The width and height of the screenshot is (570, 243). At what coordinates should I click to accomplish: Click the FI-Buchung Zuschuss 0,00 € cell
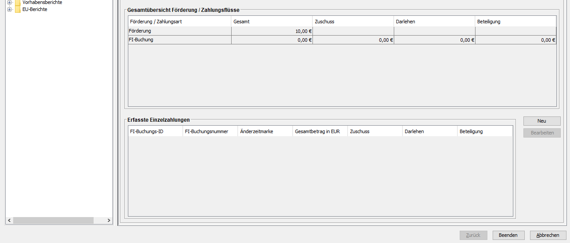pyautogui.click(x=353, y=40)
